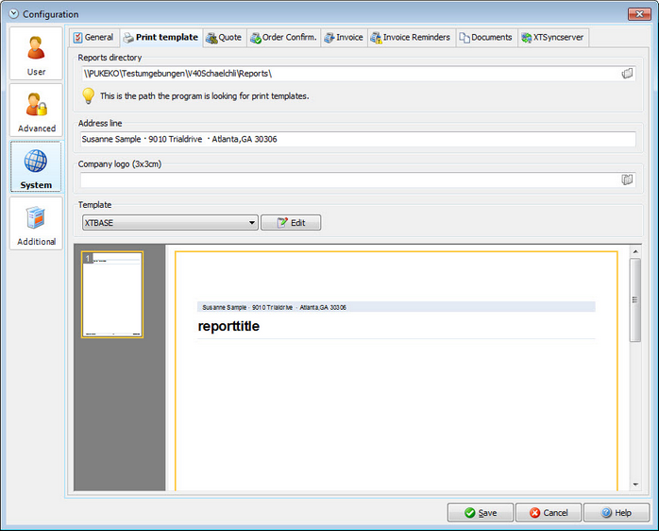The width and height of the screenshot is (659, 531).
Task: Click the preview vertical scrollbar thumb
Action: (x=635, y=300)
